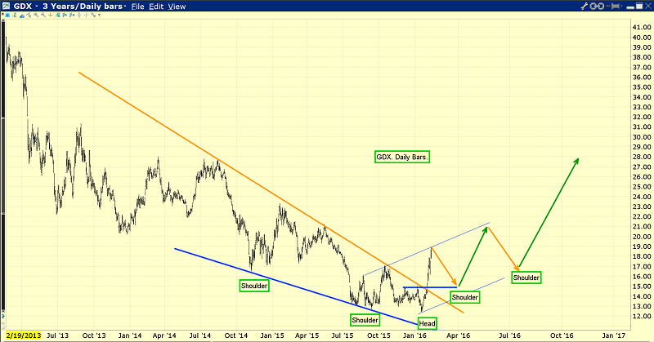654x342 pixels.
Task: Select the 'Head' annotation label
Action: (427, 323)
